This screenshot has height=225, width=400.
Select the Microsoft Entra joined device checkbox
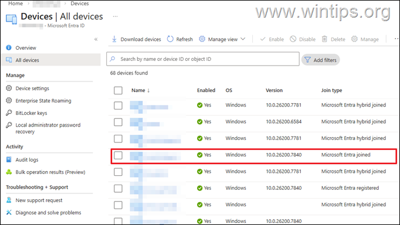click(x=118, y=155)
